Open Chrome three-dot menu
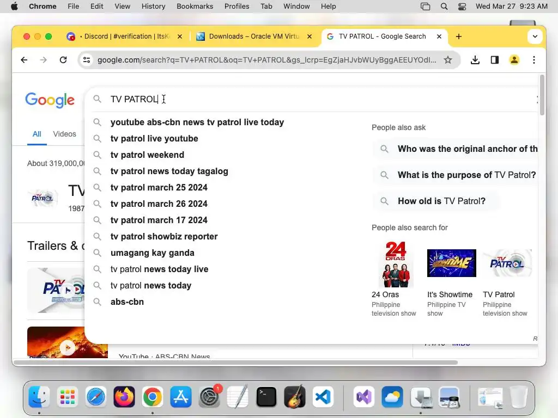Image resolution: width=558 pixels, height=418 pixels. pyautogui.click(x=534, y=60)
